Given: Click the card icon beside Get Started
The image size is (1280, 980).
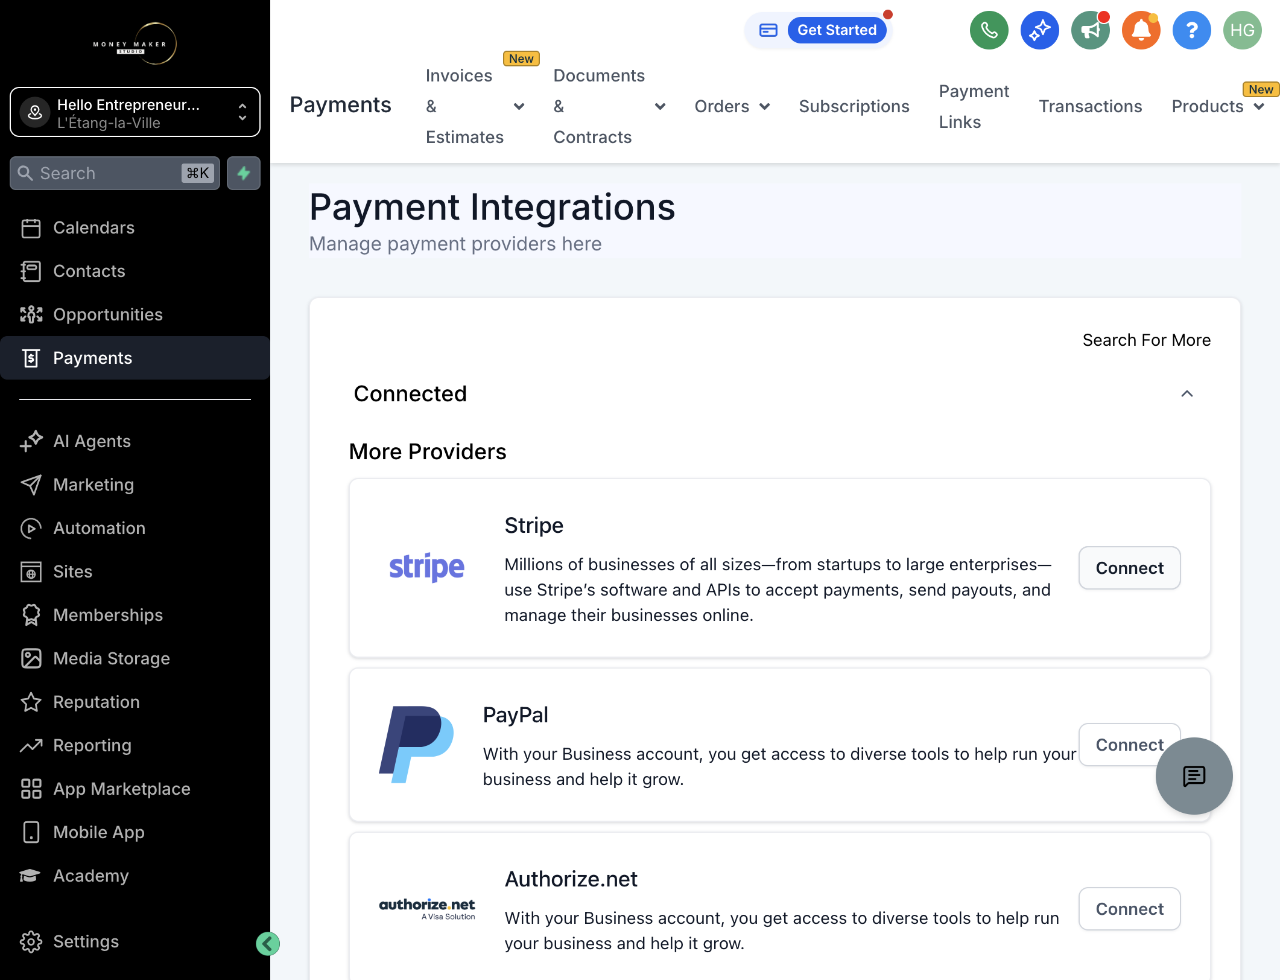Looking at the screenshot, I should tap(768, 30).
